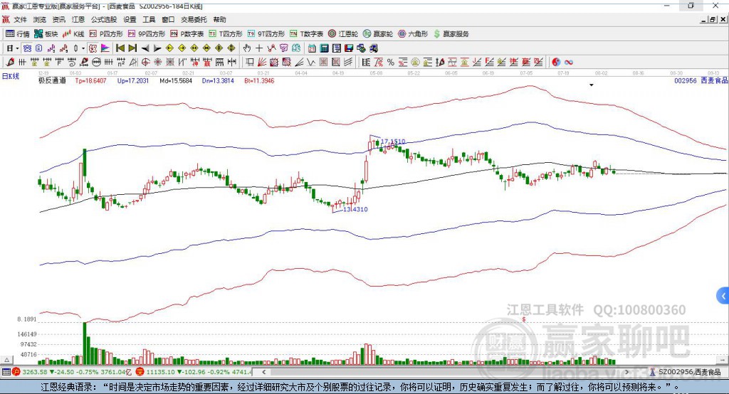
Task: Open the 板块 sector view
Action: click(x=46, y=34)
